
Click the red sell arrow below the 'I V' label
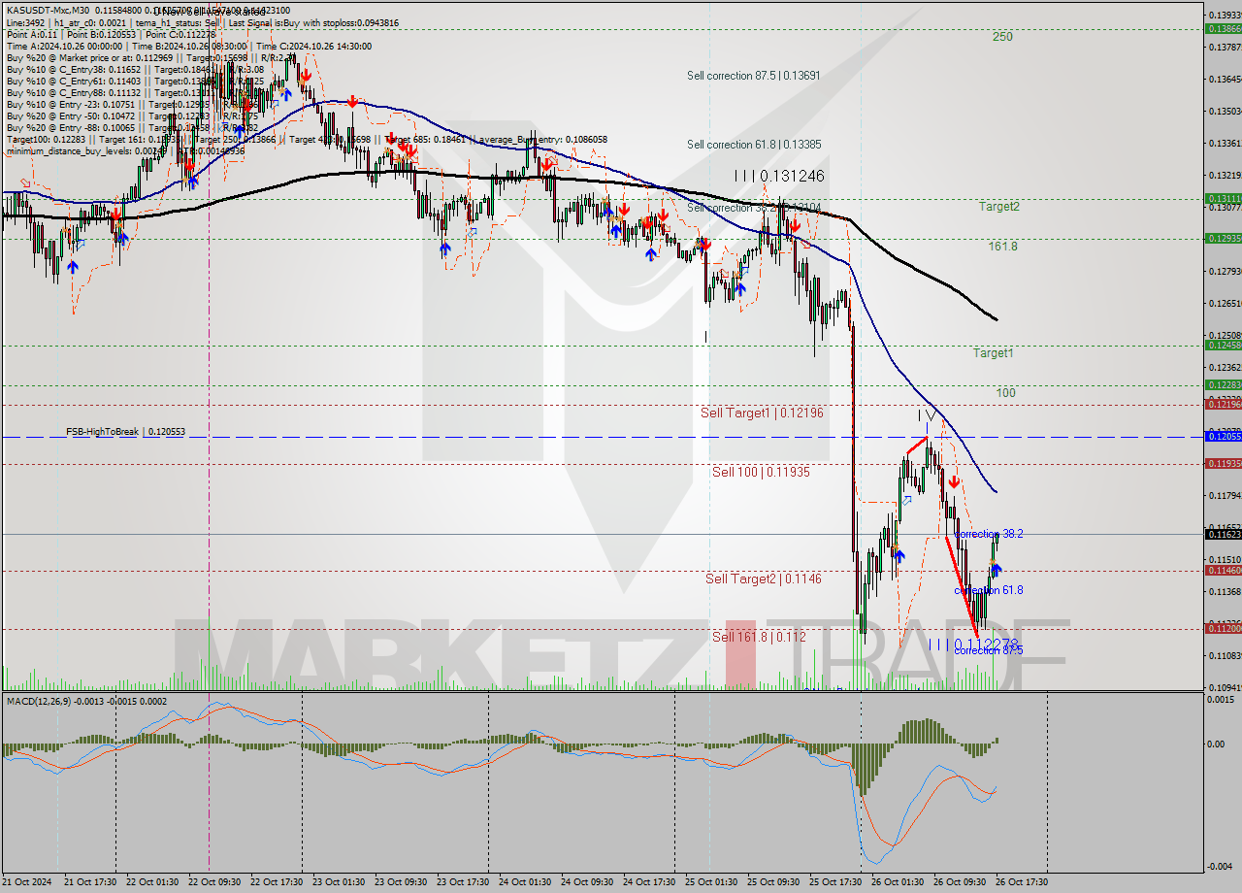pyautogui.click(x=955, y=480)
